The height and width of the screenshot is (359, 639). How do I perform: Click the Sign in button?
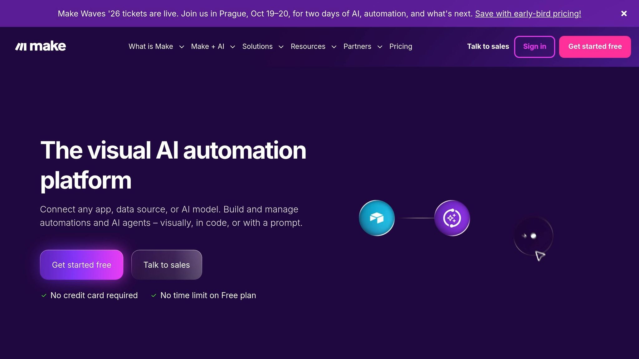pyautogui.click(x=534, y=47)
